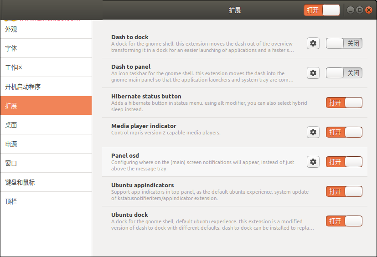
Task: Enable the Dash to panel extension
Action: click(344, 73)
